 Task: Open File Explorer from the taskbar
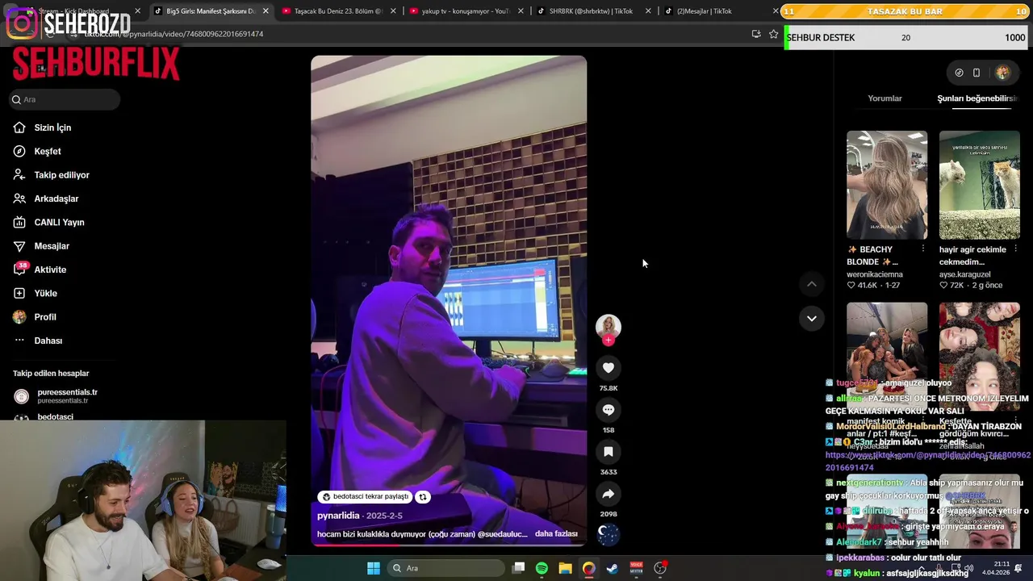[565, 568]
